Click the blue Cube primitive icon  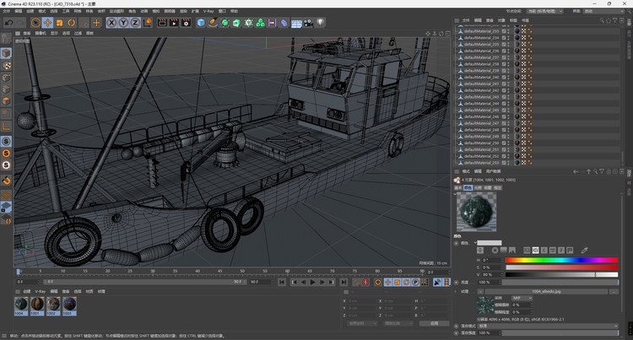[201, 23]
